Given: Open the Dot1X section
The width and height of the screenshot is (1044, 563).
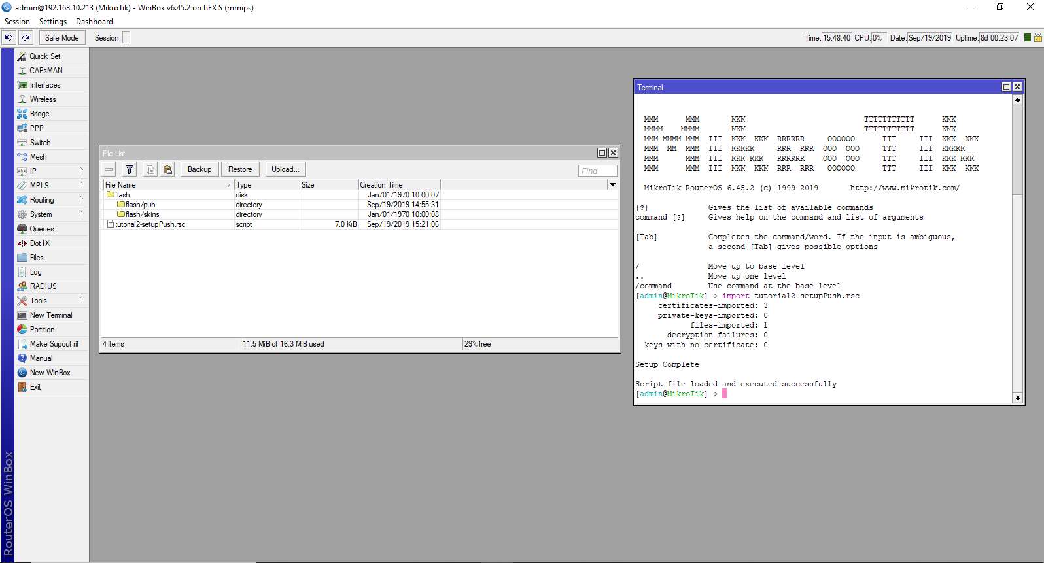Looking at the screenshot, I should (52, 243).
